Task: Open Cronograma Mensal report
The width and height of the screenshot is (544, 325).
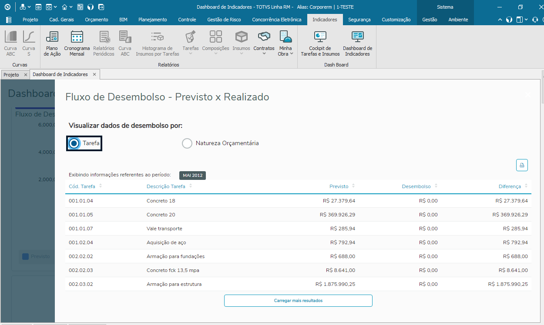Action: tap(77, 43)
